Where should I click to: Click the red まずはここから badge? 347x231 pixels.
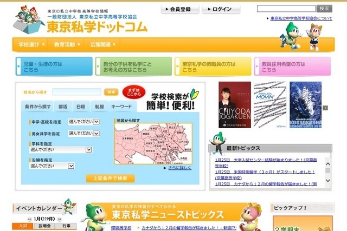point(134,92)
